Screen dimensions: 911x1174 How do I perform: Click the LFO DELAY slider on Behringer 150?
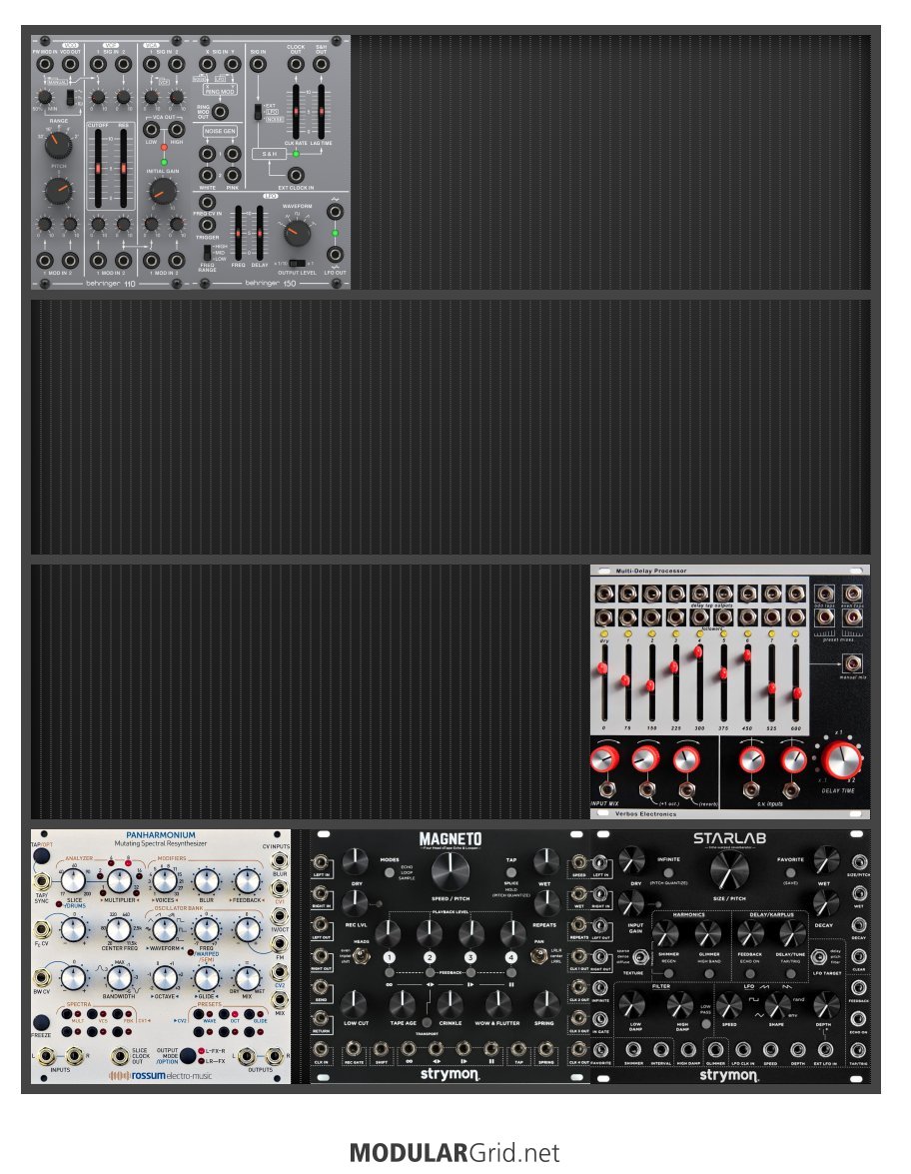coord(260,234)
